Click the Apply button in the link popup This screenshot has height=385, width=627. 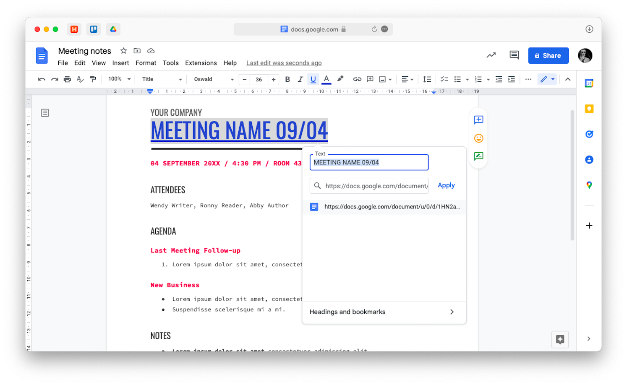tap(446, 185)
